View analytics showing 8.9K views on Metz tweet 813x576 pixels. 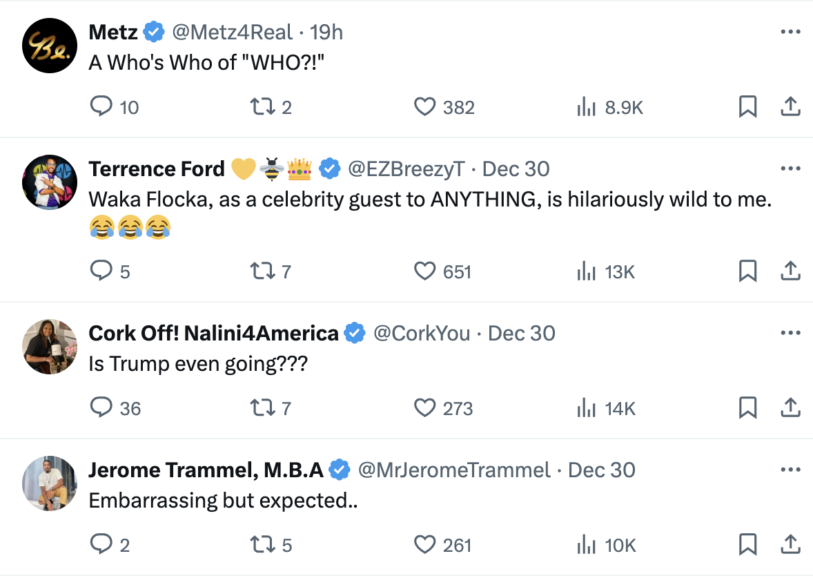610,107
